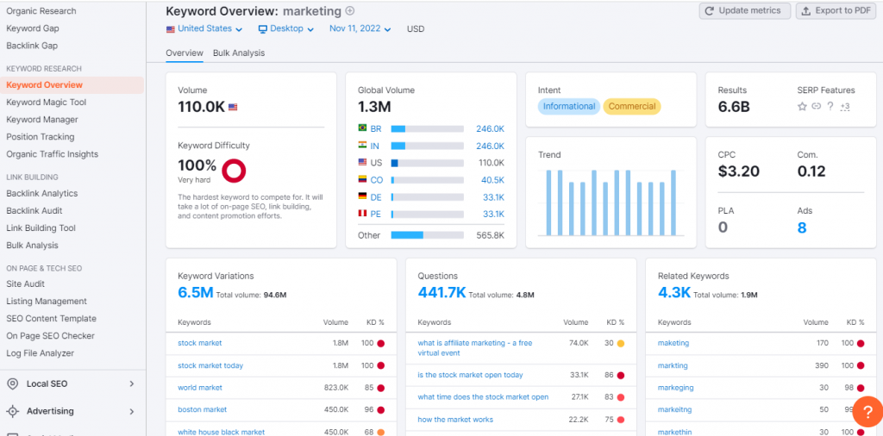
Task: Click the star SERP feature icon
Action: 802,106
